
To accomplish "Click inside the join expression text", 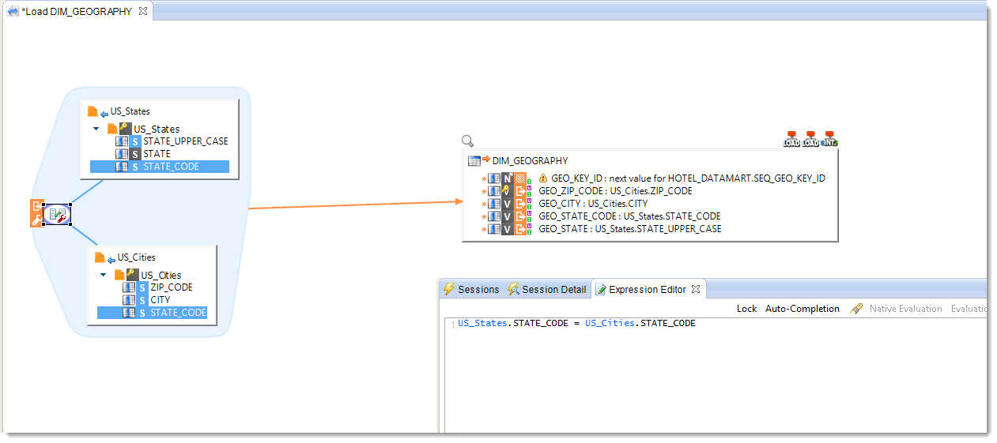I will [x=576, y=323].
